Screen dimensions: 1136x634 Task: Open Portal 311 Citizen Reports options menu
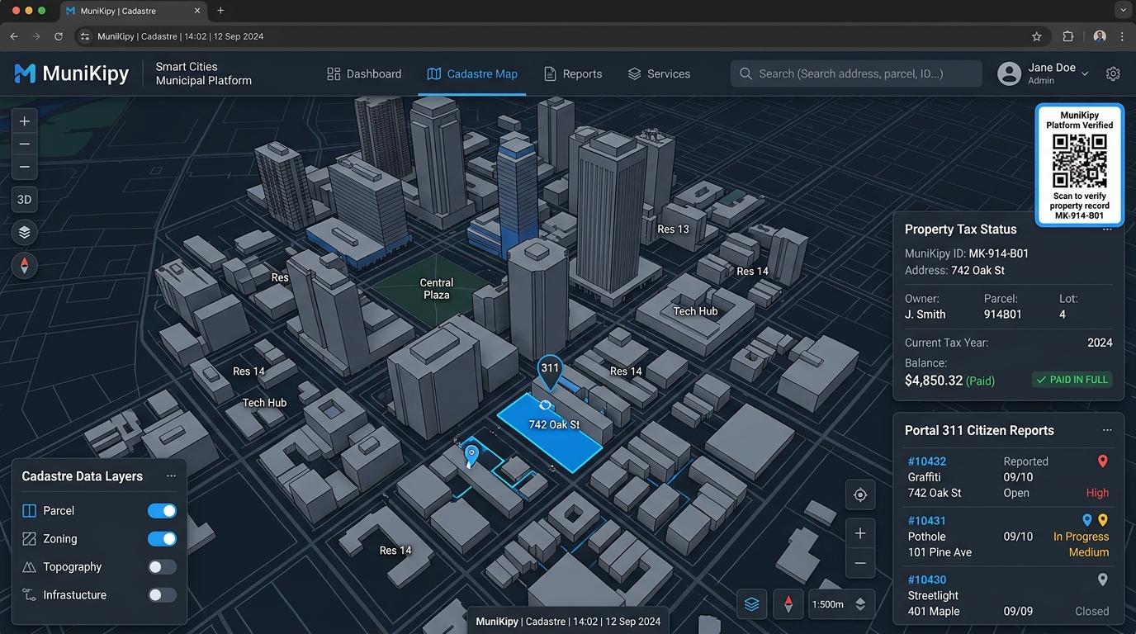pos(1107,430)
